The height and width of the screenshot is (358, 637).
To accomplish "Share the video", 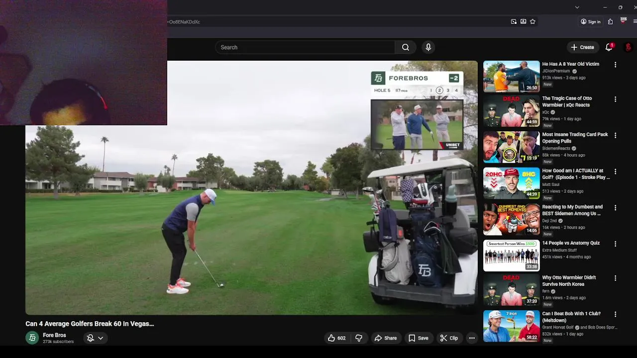I will [386, 338].
